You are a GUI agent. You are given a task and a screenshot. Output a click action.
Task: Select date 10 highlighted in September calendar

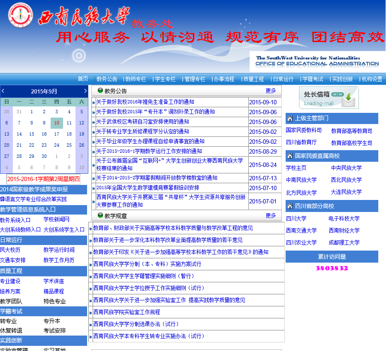57,123
